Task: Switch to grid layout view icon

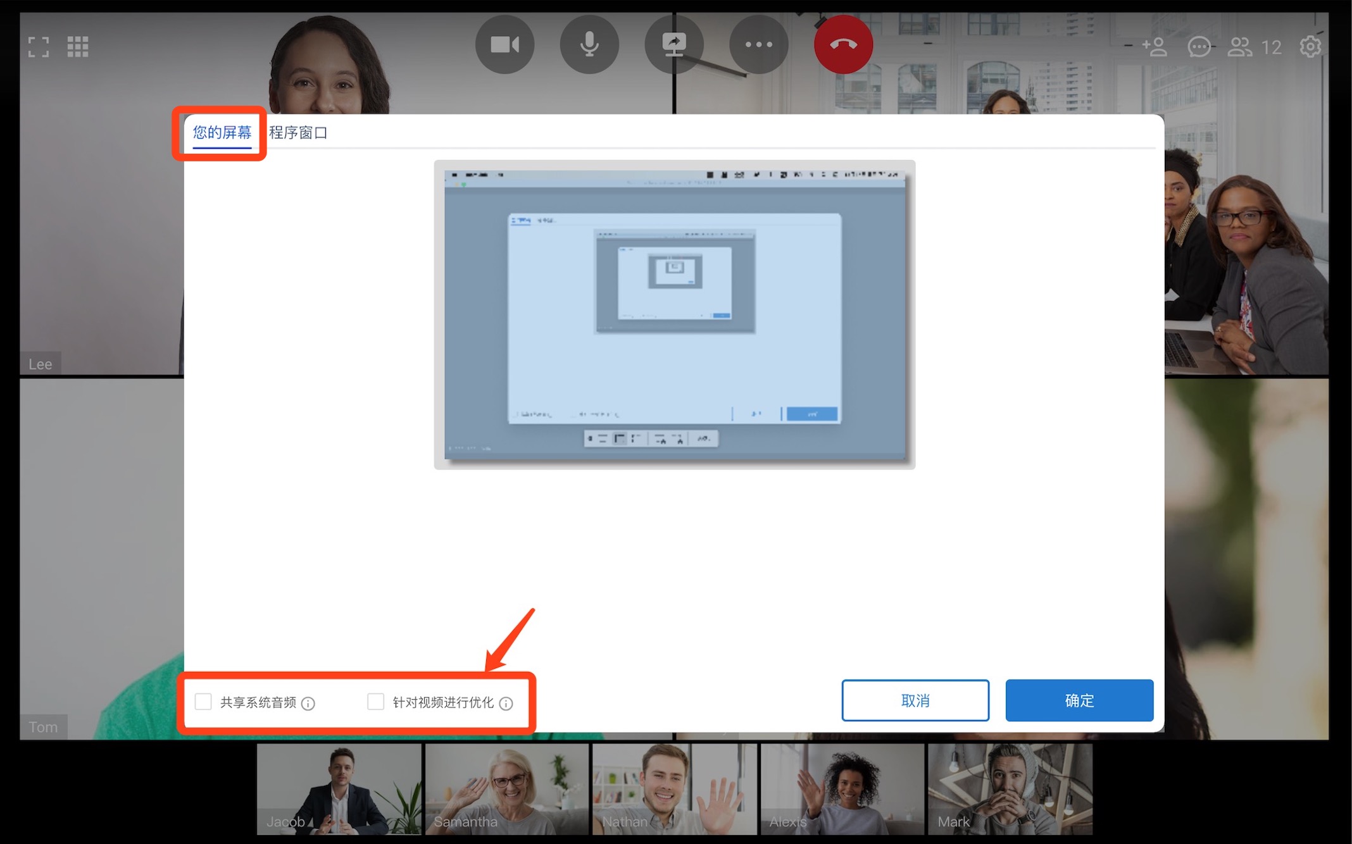Action: click(x=78, y=47)
